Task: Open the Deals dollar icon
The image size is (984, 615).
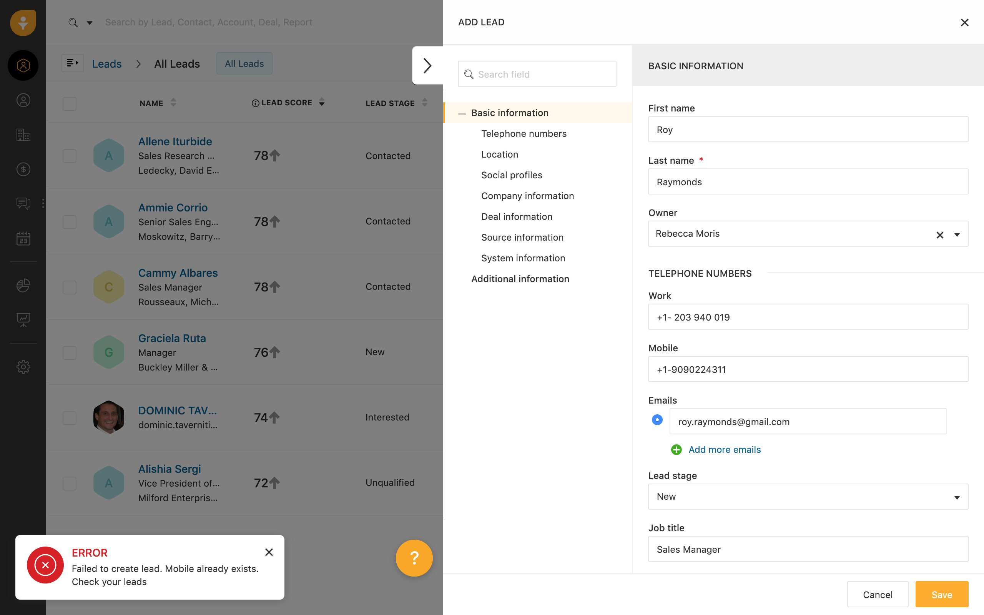Action: point(23,169)
